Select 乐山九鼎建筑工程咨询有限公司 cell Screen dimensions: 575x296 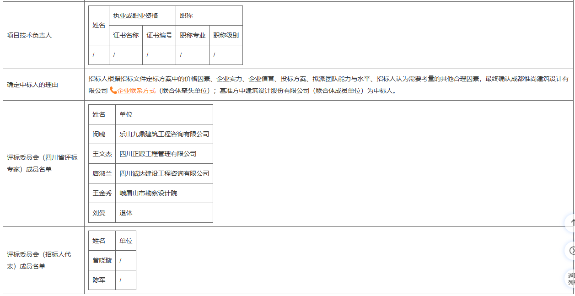point(164,134)
